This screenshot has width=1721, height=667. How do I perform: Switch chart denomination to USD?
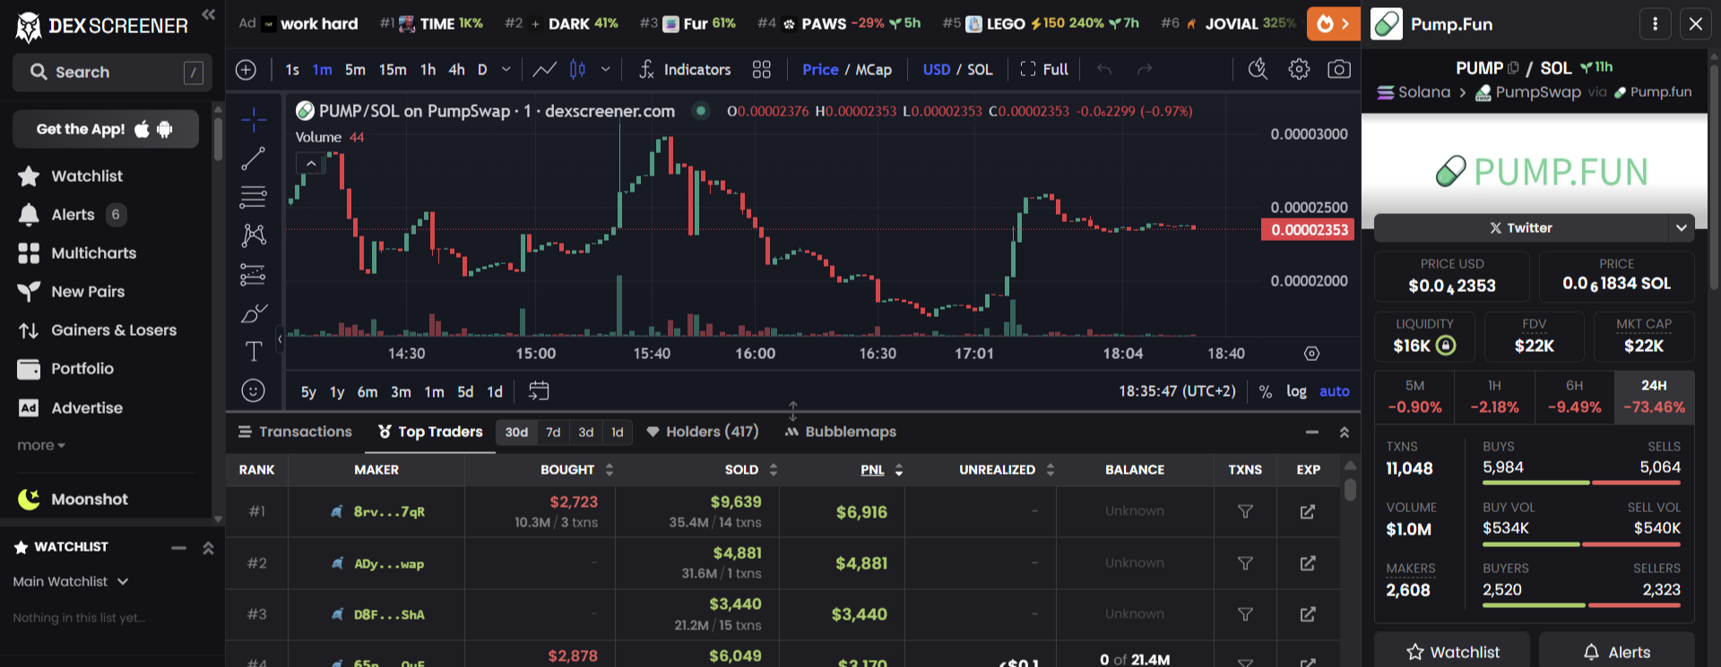point(937,70)
